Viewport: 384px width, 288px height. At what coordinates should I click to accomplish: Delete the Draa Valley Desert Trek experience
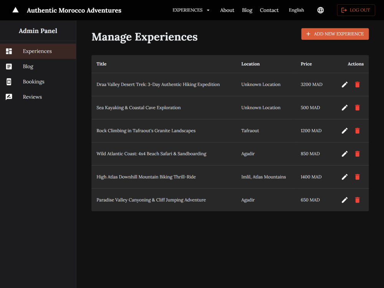(x=357, y=84)
